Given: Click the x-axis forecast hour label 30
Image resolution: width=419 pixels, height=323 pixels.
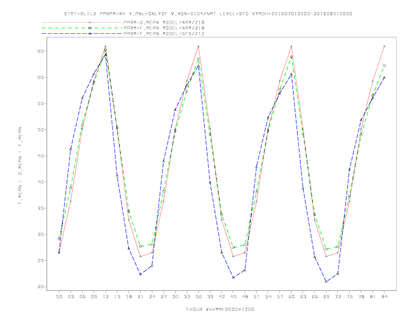Looking at the screenshot, I should click(175, 297).
